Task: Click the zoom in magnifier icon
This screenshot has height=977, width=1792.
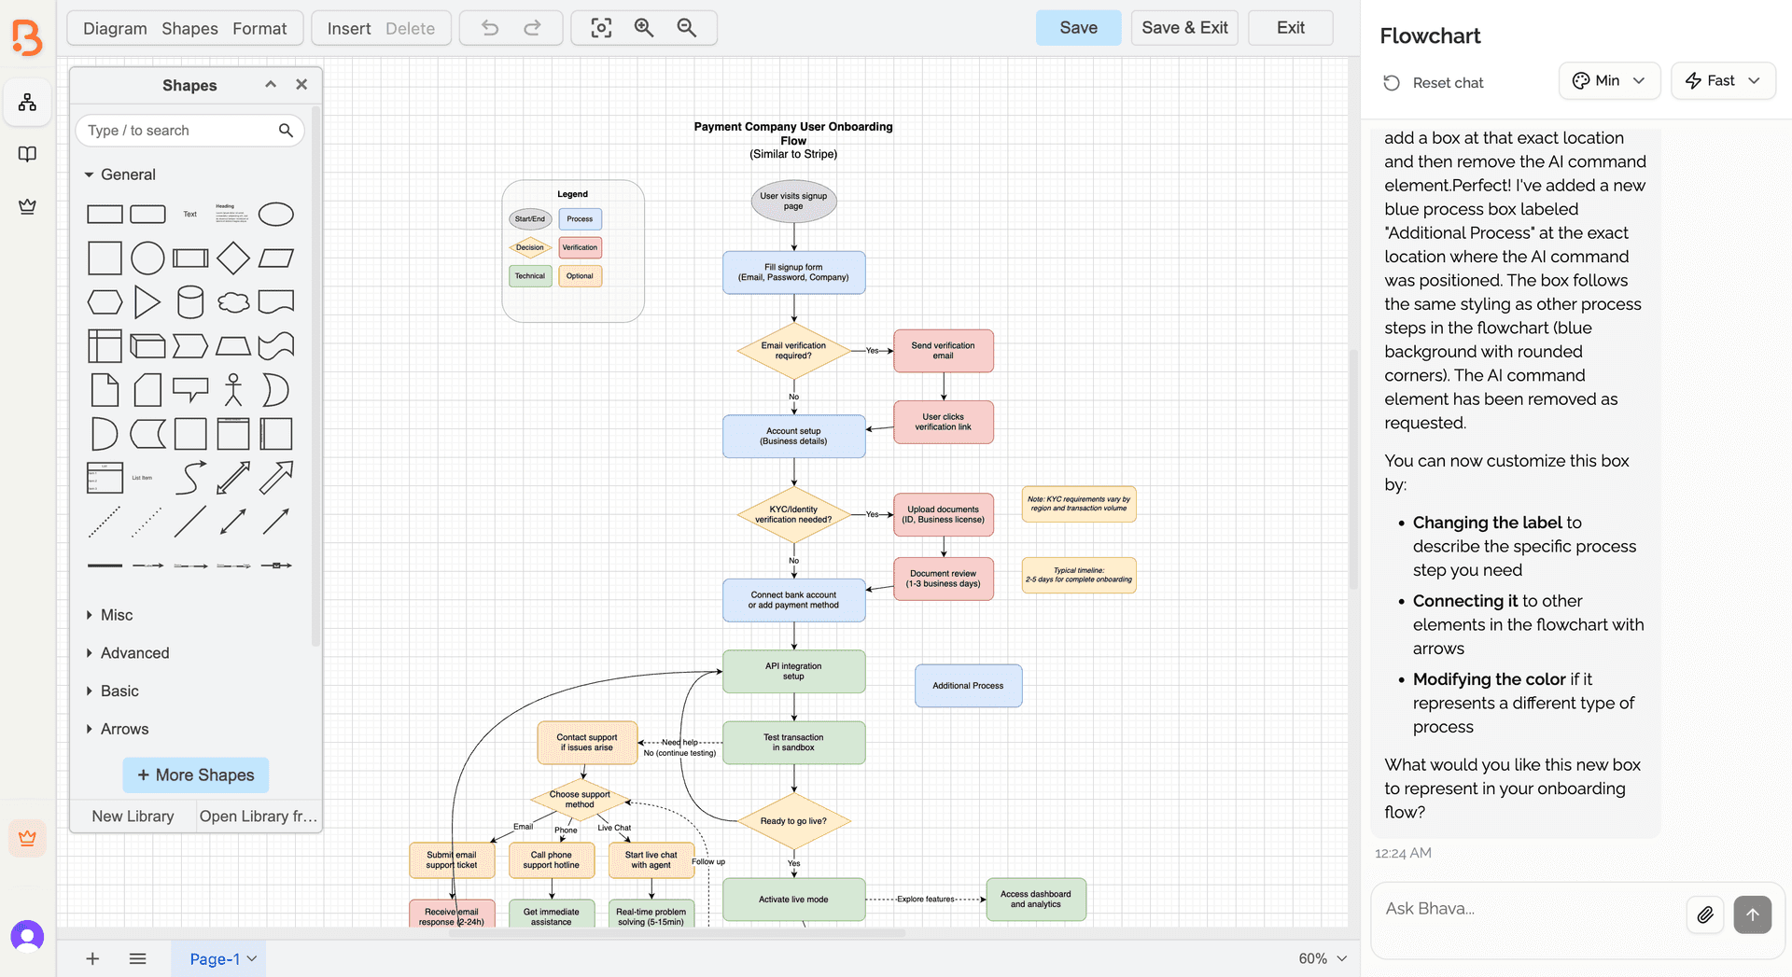Action: pyautogui.click(x=644, y=28)
